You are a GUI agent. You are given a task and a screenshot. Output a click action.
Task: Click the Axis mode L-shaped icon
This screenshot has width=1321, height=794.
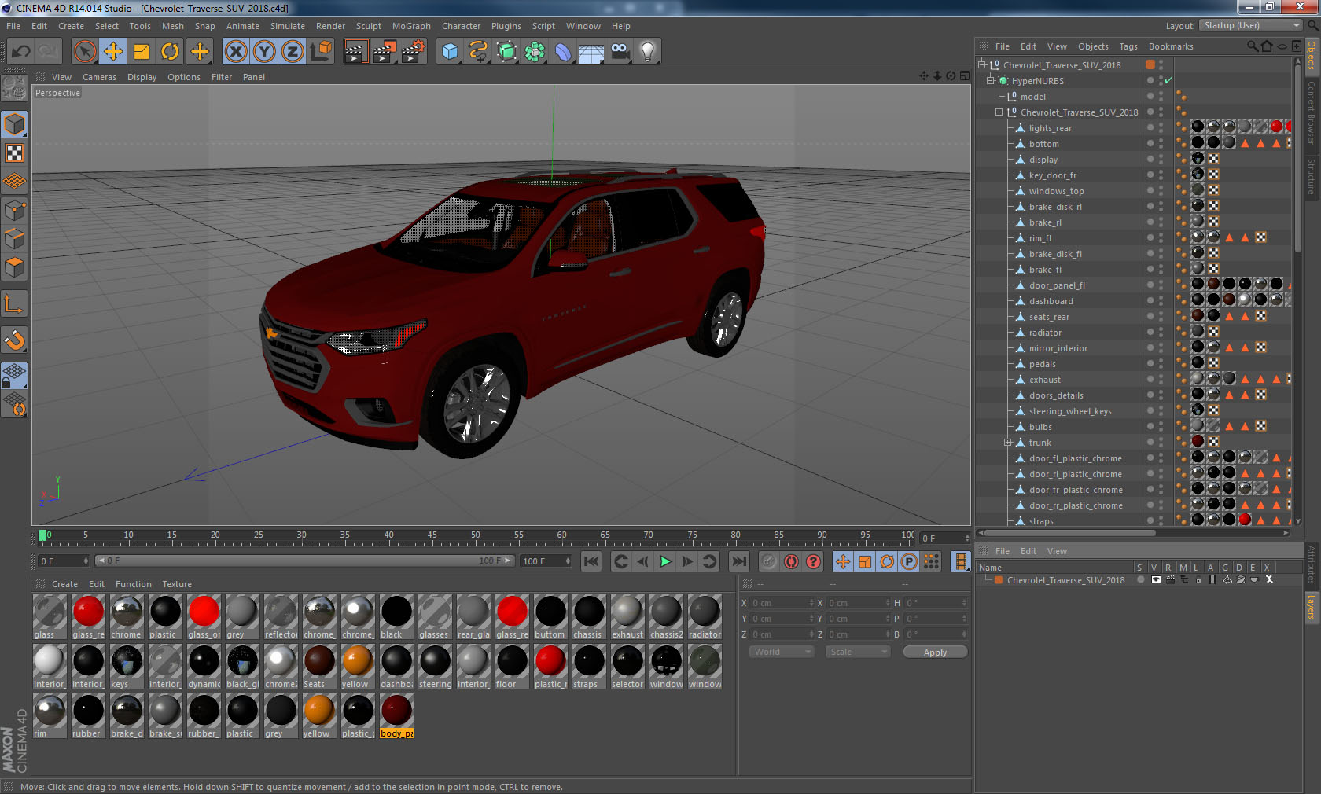pos(15,303)
